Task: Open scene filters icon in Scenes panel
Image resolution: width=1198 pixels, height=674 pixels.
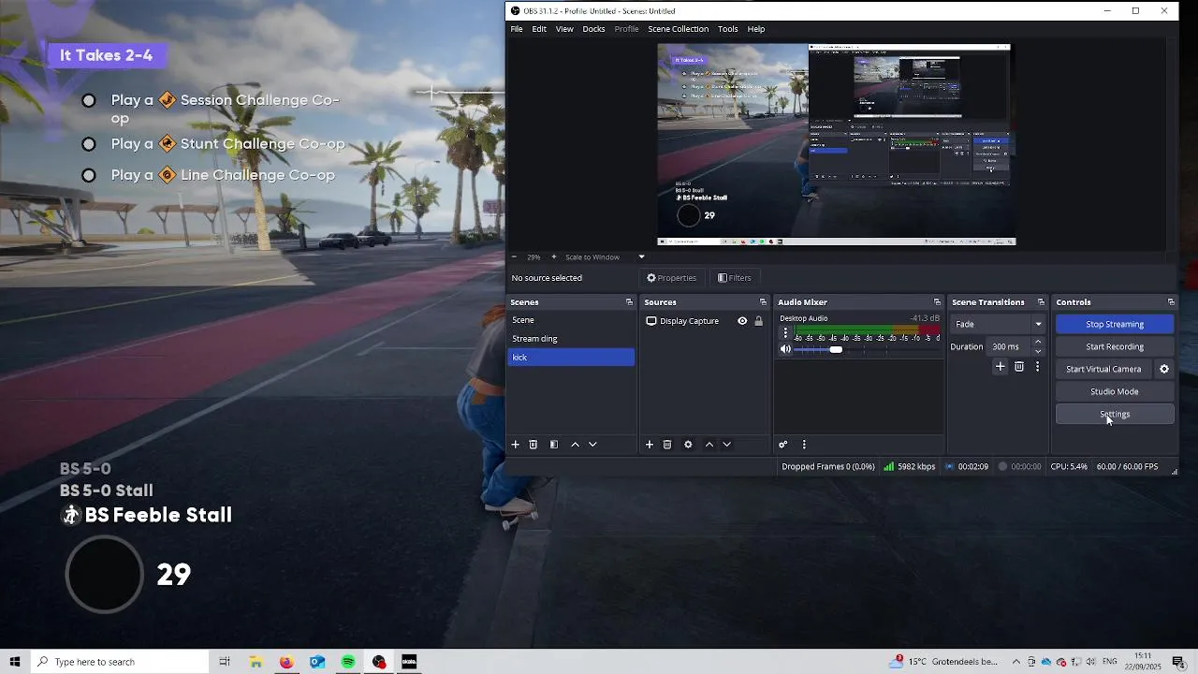Action: [x=554, y=445]
